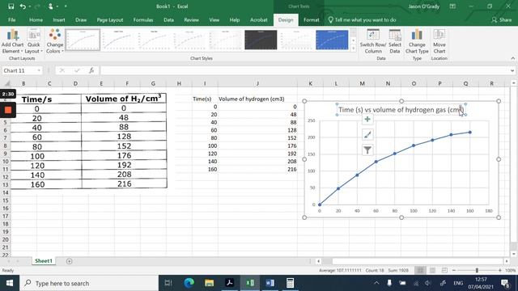
Task: Collapse the ribbon
Action: pos(512,58)
